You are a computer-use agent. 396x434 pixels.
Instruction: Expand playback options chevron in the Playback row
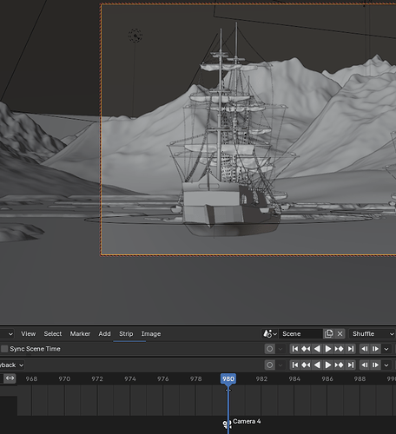[386, 365]
